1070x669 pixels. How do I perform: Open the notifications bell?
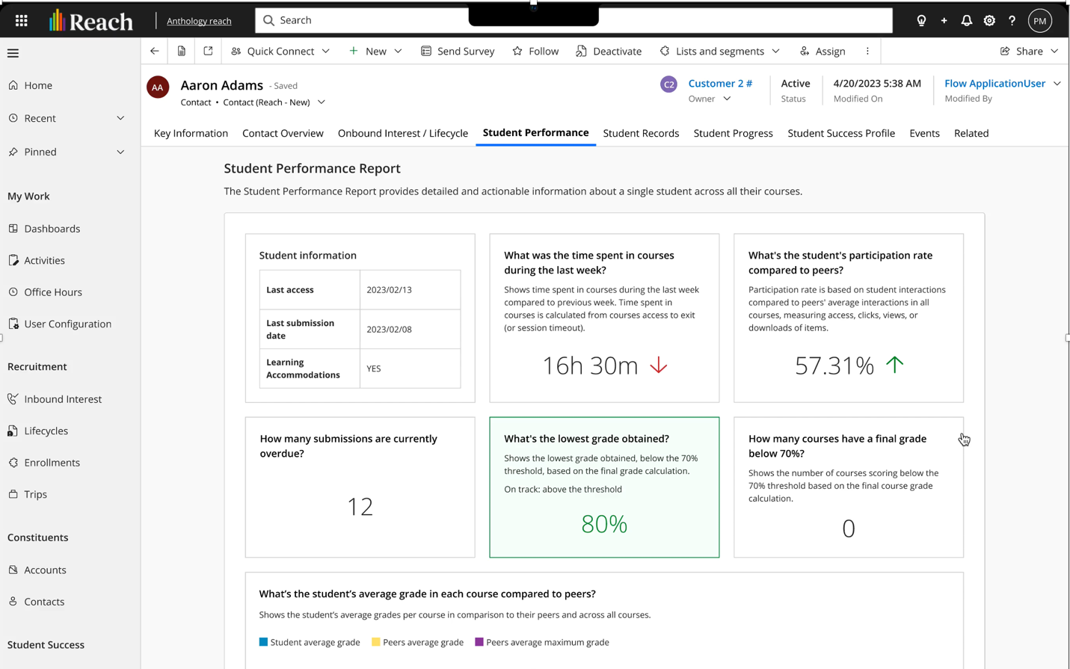[x=967, y=21]
